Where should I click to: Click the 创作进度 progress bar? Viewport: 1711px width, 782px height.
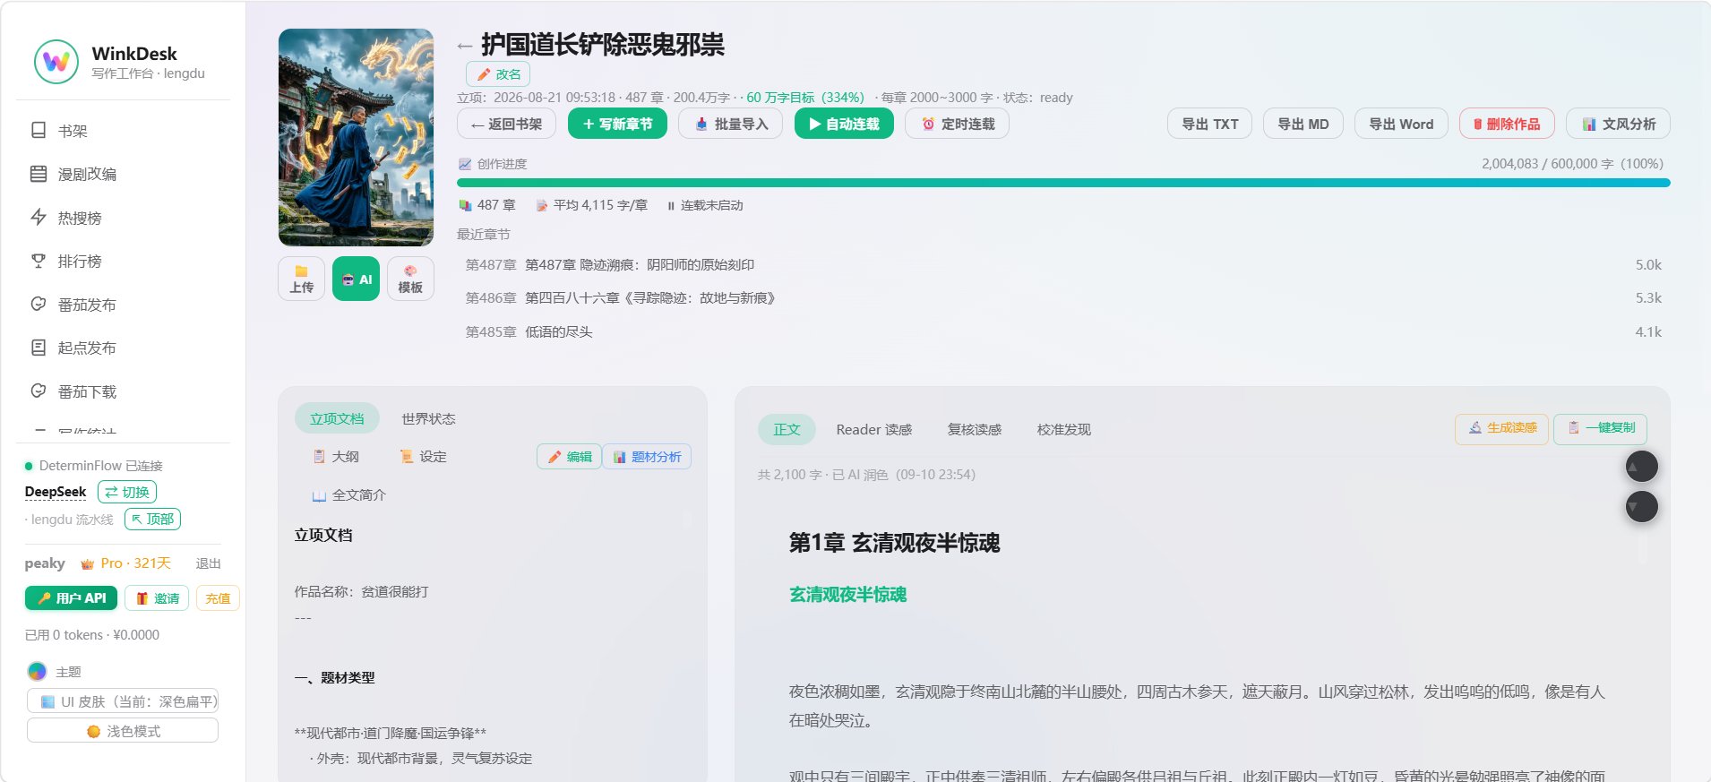point(1063,183)
